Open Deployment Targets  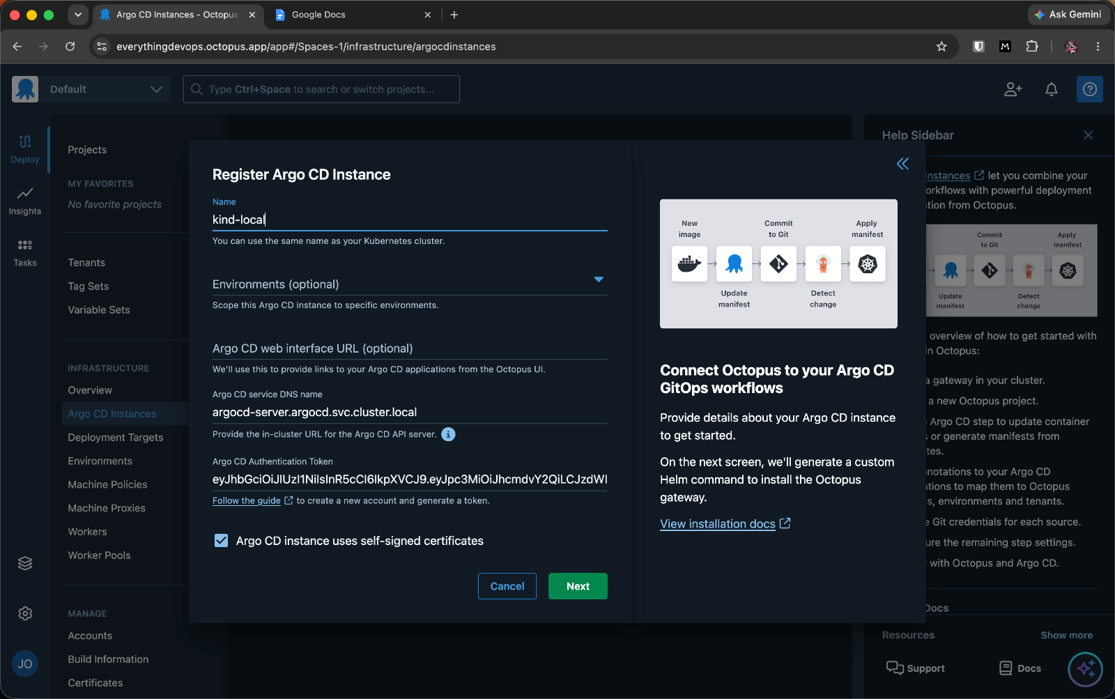tap(116, 438)
